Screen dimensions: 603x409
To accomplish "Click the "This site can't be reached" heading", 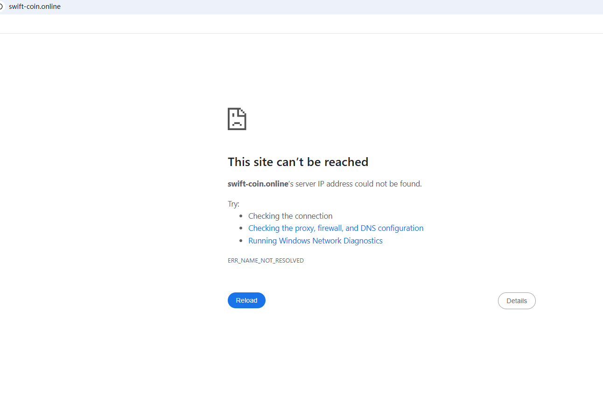I will [x=298, y=162].
